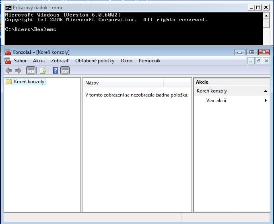Click the Názov column header
Screen dimensions: 274x224
pyautogui.click(x=123, y=83)
